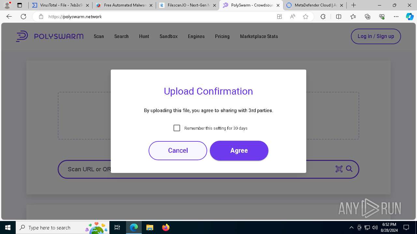Click the network icon in system tray
Image resolution: width=417 pixels, height=234 pixels.
click(x=367, y=227)
